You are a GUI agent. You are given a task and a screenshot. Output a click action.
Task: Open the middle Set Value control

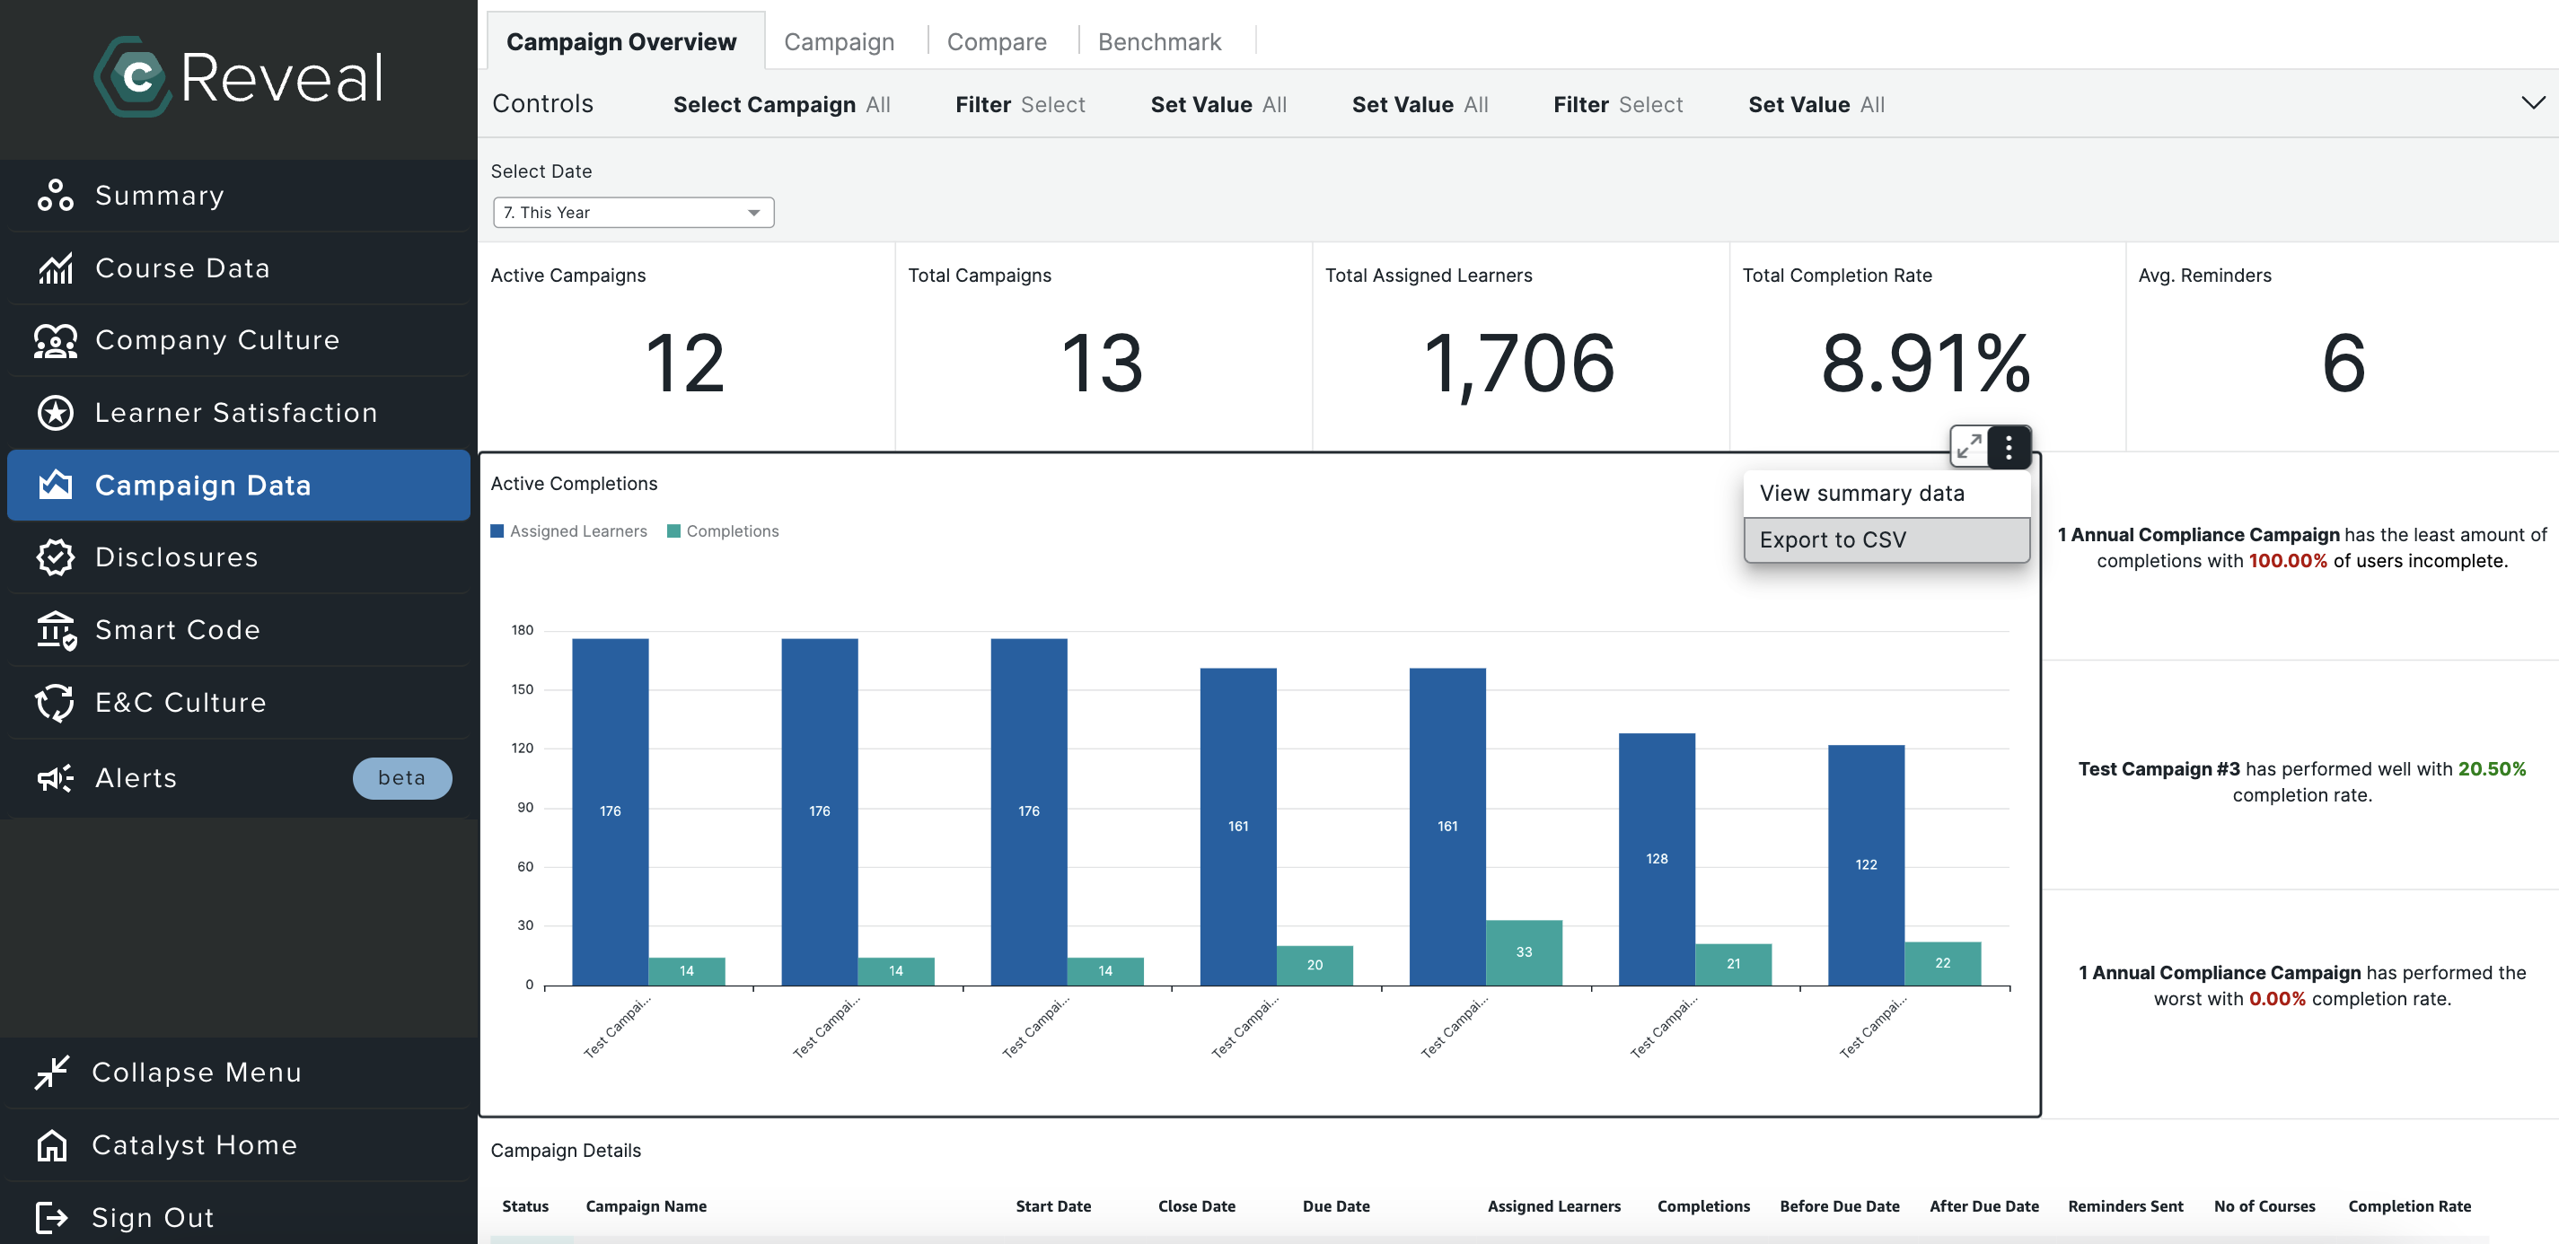tap(1420, 104)
